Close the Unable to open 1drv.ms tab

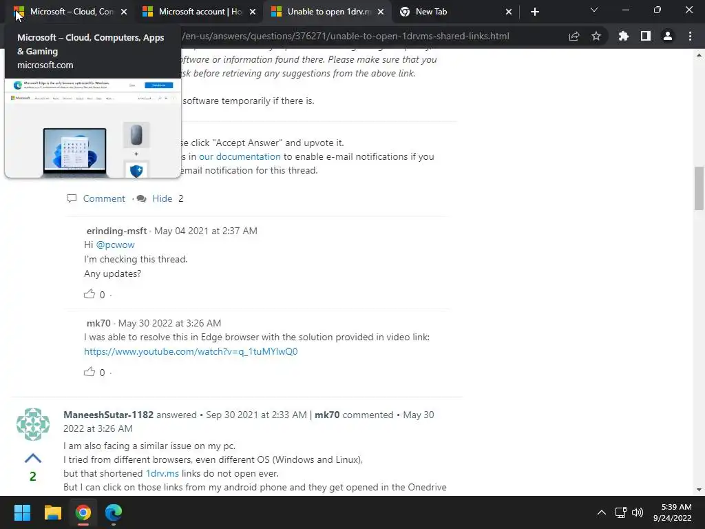(381, 12)
